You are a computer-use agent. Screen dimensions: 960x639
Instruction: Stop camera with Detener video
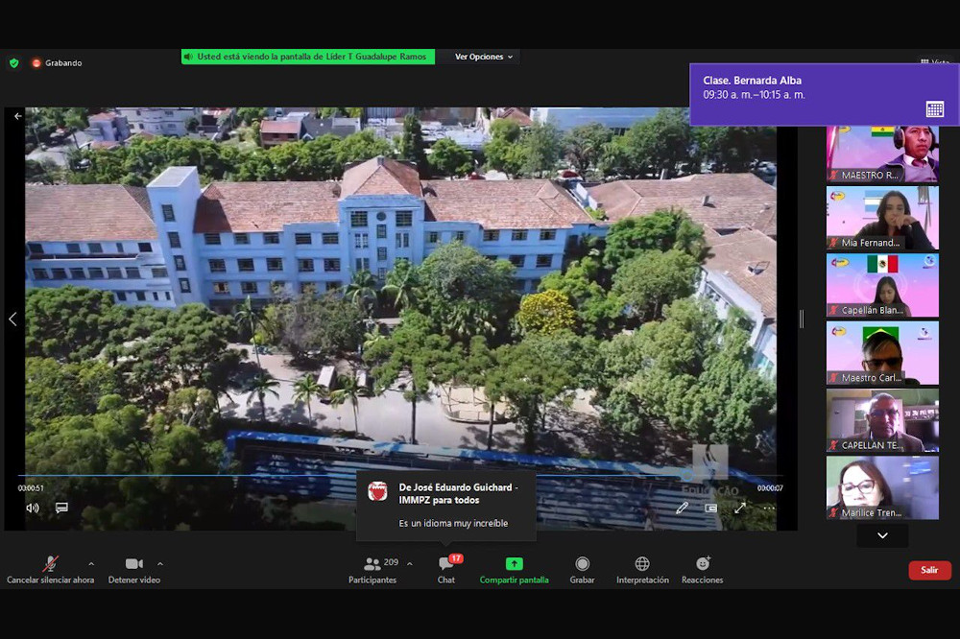[133, 569]
